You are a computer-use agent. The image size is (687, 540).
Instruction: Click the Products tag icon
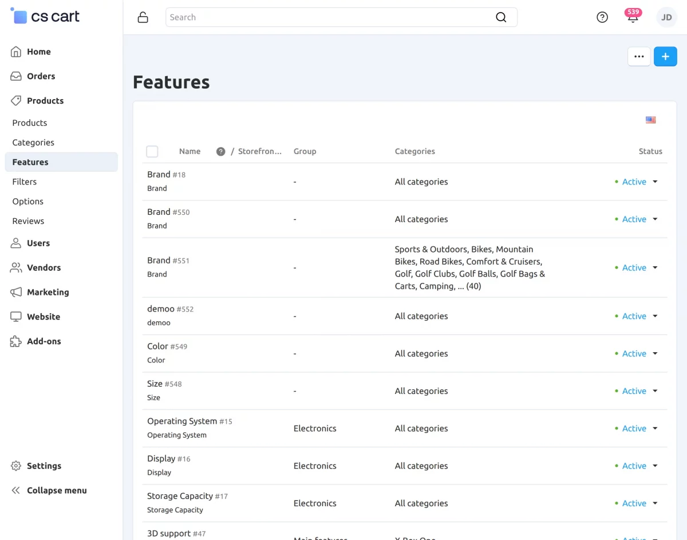(x=16, y=101)
